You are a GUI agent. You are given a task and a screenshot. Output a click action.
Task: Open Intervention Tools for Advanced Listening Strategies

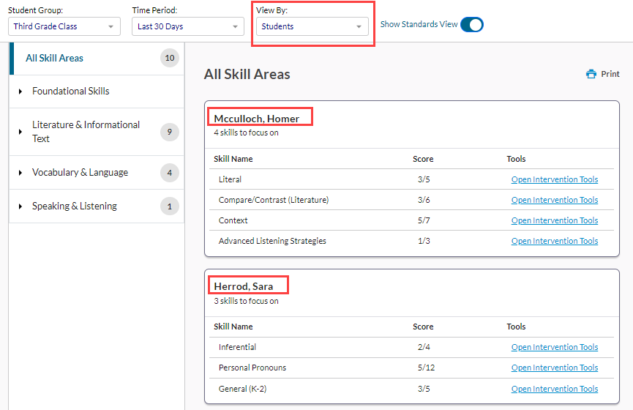click(554, 241)
